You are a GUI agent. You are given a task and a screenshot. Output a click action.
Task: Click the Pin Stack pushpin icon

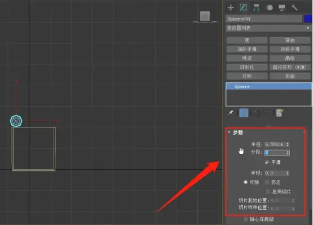[x=231, y=113]
